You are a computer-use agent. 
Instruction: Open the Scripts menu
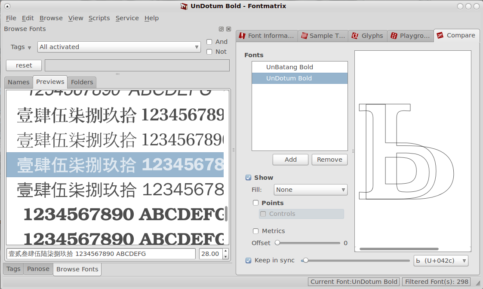[x=99, y=18]
